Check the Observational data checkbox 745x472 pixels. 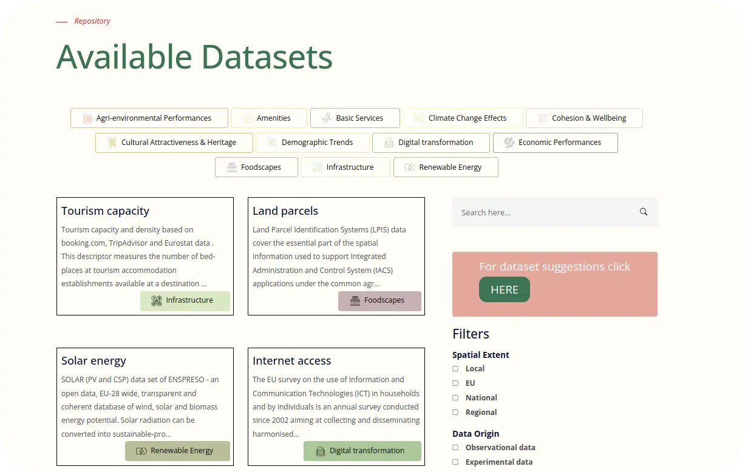455,447
